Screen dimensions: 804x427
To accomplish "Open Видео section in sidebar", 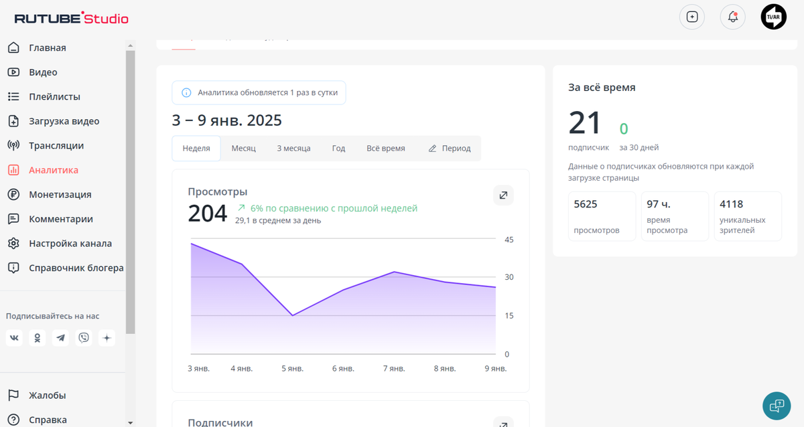I will (43, 72).
